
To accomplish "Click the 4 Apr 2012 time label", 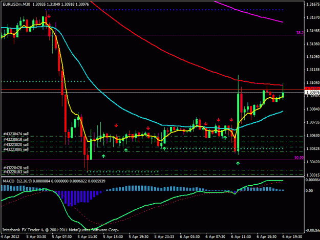I will click(x=10, y=236).
